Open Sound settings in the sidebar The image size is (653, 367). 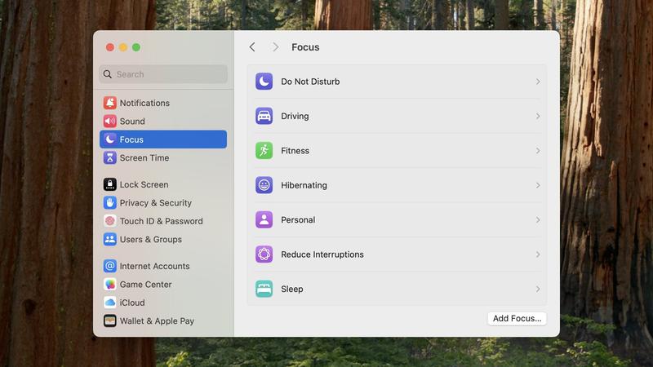click(131, 121)
